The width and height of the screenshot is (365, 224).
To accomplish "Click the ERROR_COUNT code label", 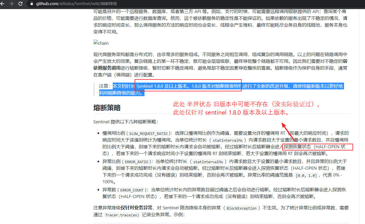I will [x=132, y=190].
